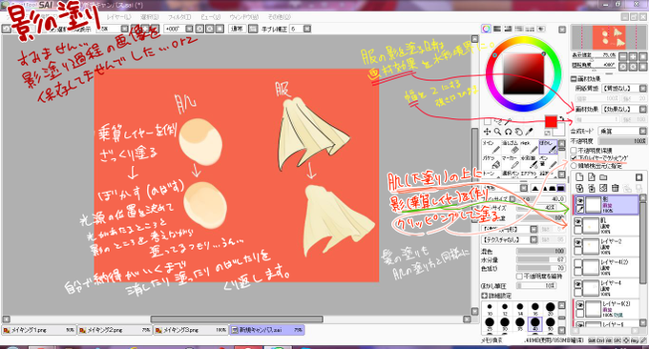Select the color wheel panel icon

click(x=487, y=29)
